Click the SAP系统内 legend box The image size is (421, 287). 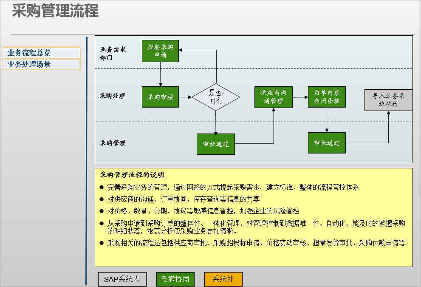tap(122, 279)
